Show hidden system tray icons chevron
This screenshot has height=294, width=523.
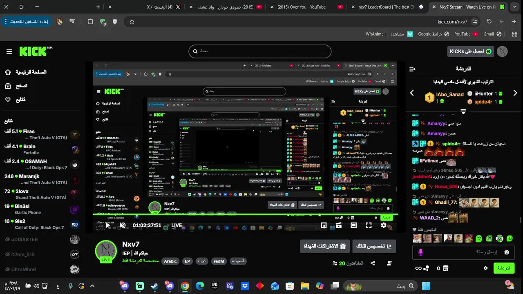92,286
